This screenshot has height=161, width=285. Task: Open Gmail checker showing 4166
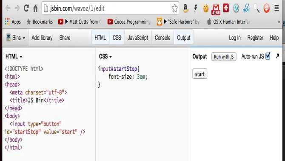point(216,10)
